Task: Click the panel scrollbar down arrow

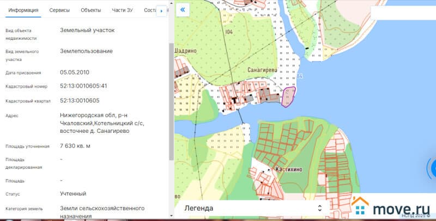Action: click(171, 216)
